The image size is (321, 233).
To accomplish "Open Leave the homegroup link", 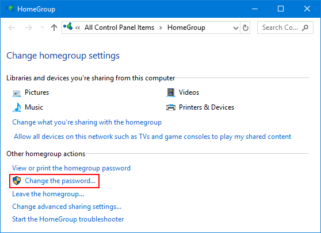I will coord(48,194).
